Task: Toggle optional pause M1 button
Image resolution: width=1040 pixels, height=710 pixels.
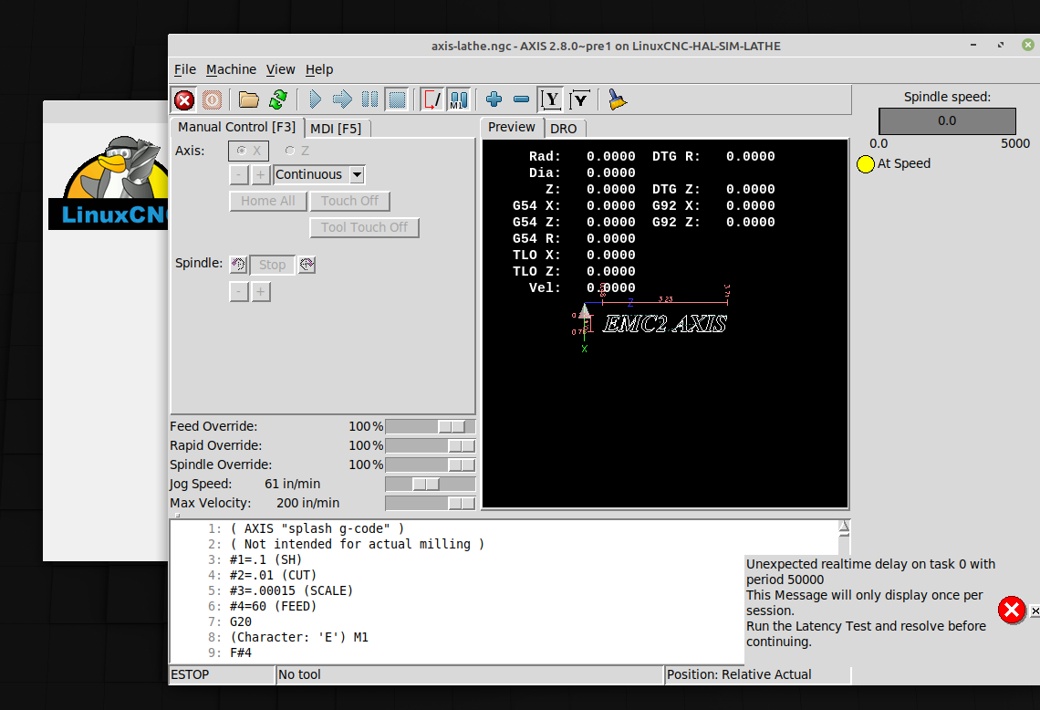Action: pyautogui.click(x=459, y=99)
